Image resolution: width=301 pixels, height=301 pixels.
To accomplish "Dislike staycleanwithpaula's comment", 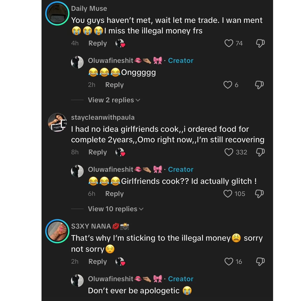I will [260, 152].
